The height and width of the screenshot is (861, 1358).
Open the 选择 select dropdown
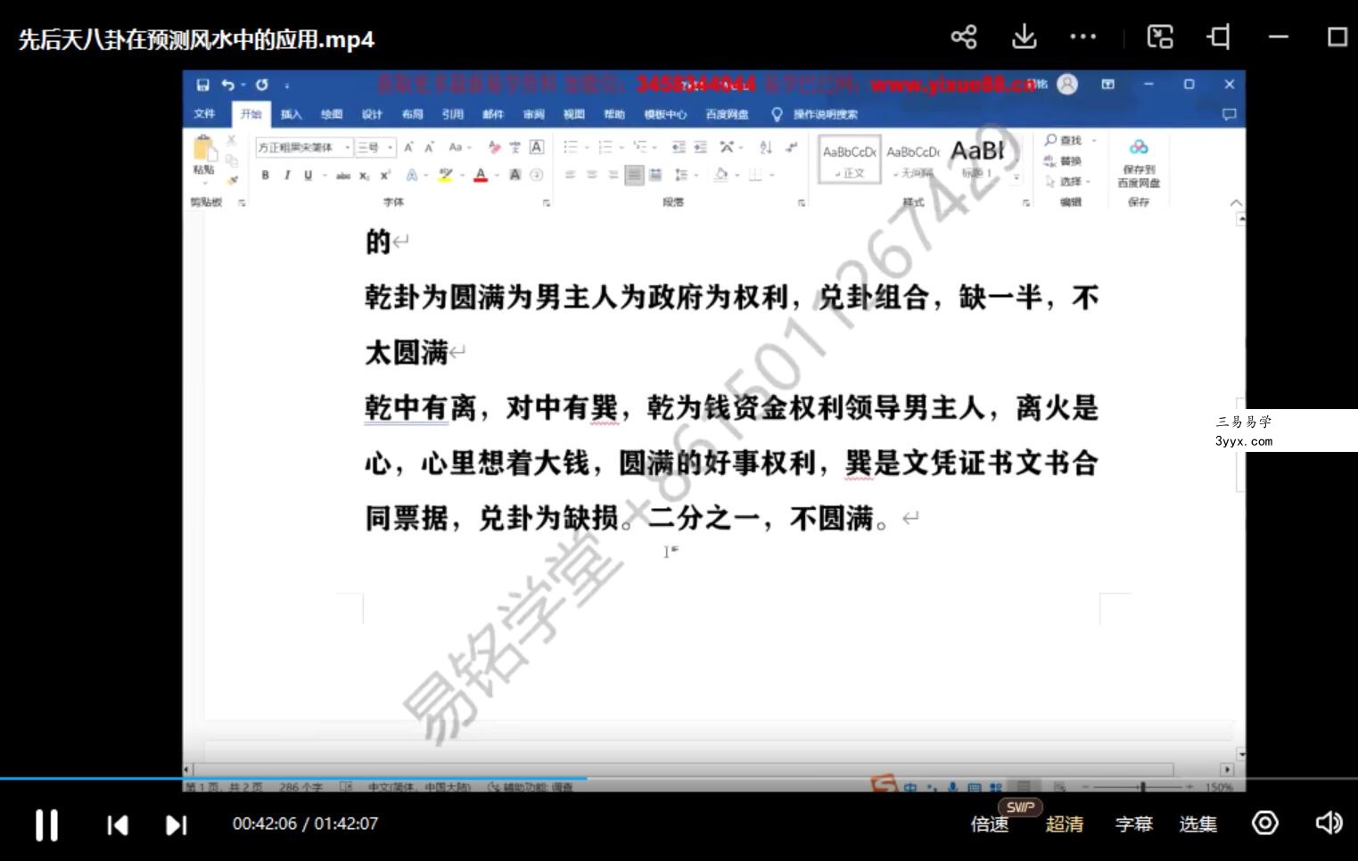[1068, 182]
